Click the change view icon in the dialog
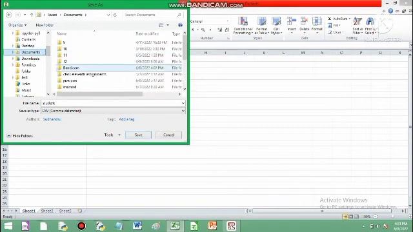413x232 pixels. tap(161, 25)
